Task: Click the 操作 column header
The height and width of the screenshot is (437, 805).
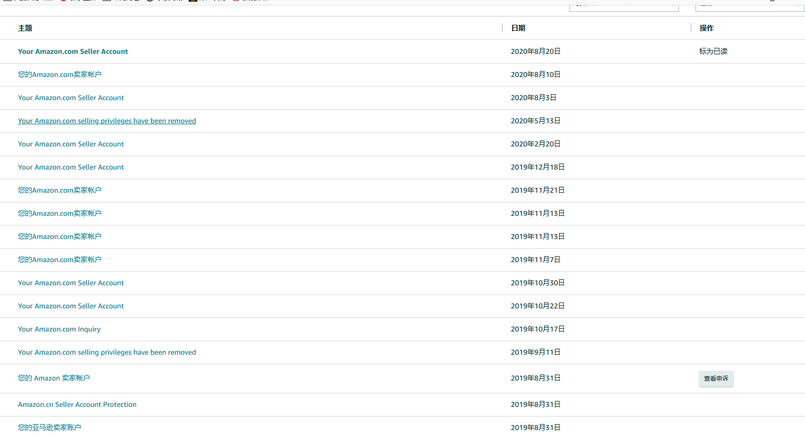Action: 707,28
